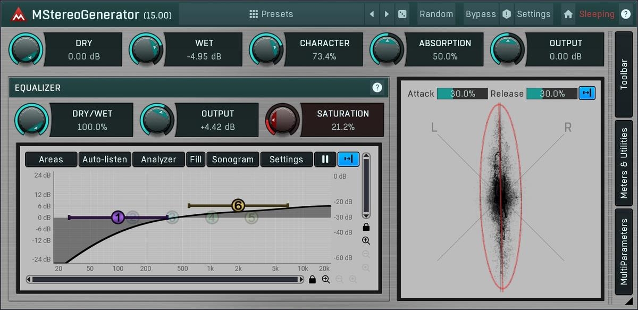The height and width of the screenshot is (310, 638).
Task: Click the home icon in header
Action: coord(568,14)
